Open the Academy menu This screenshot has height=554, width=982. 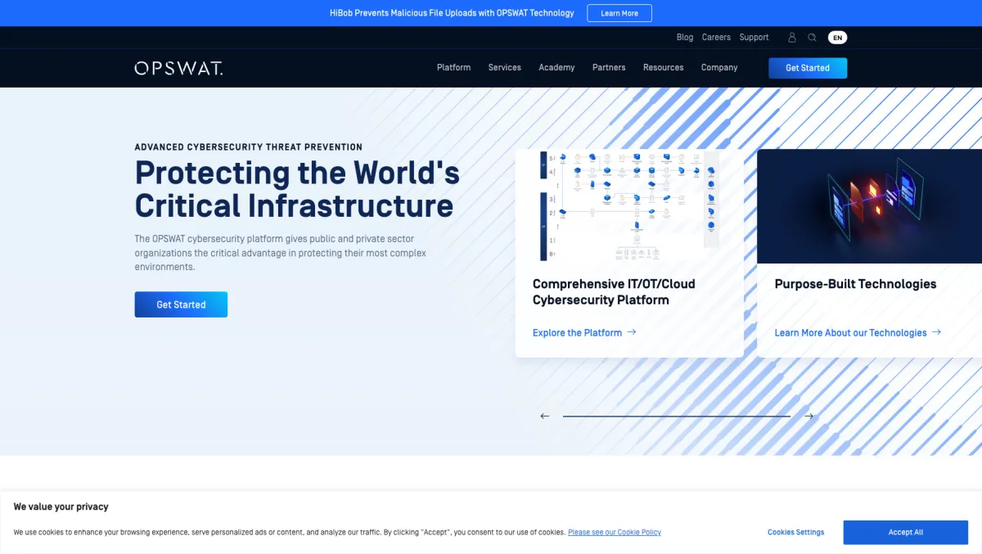pos(556,68)
